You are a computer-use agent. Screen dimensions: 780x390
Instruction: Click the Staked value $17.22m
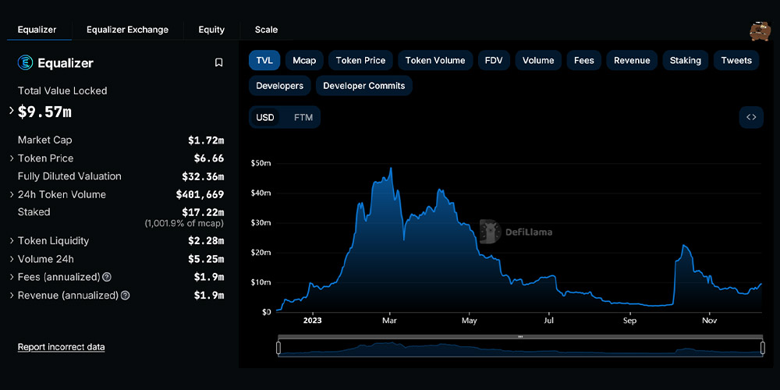point(203,212)
